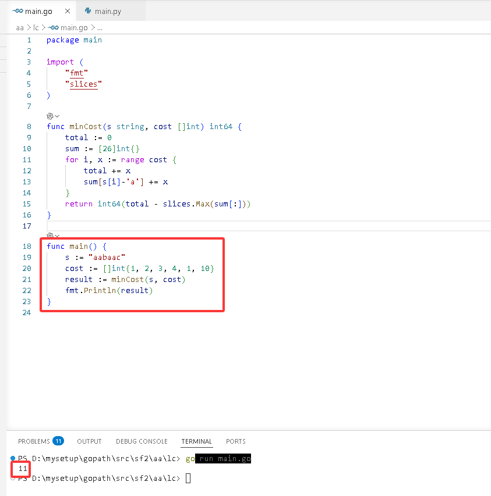This screenshot has width=491, height=496.
Task: Click line number 18 in the gutter
Action: (x=27, y=247)
